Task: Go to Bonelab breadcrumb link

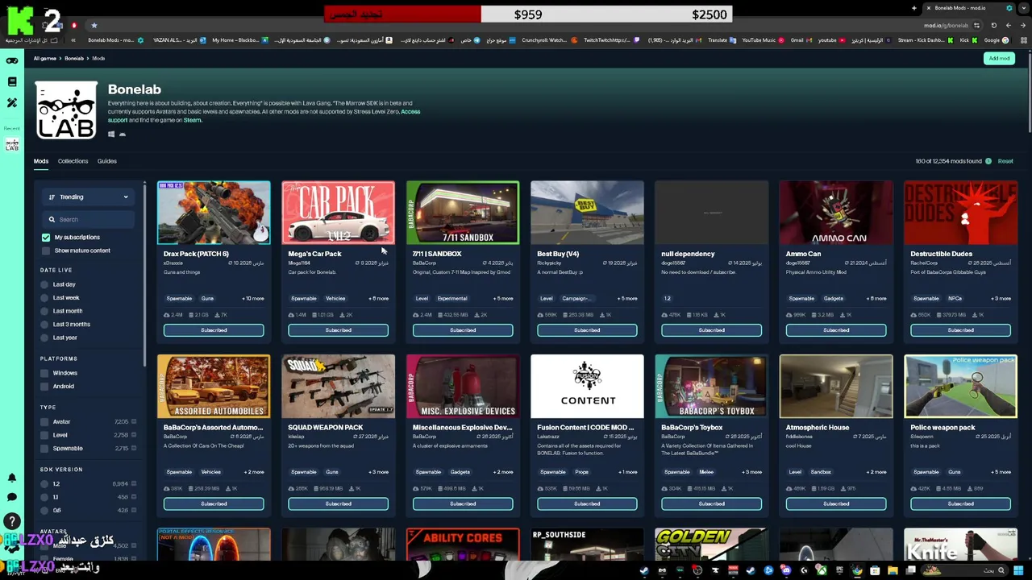Action: (74, 59)
